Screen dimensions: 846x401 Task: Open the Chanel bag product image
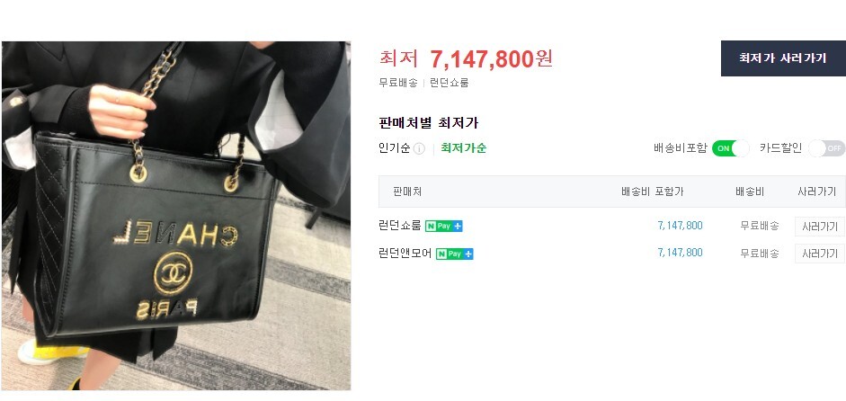[x=176, y=216]
